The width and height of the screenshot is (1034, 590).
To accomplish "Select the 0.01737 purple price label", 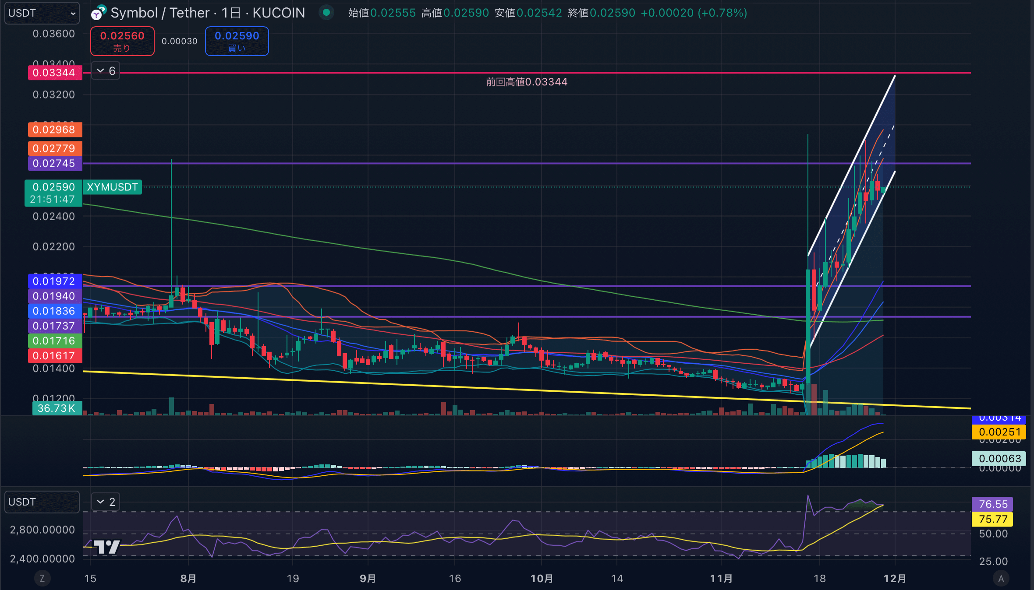I will (x=55, y=326).
